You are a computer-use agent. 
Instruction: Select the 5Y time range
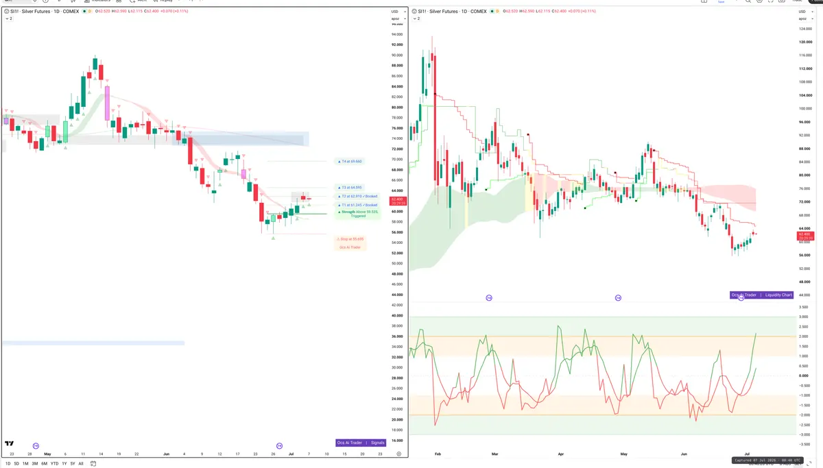tap(72, 463)
